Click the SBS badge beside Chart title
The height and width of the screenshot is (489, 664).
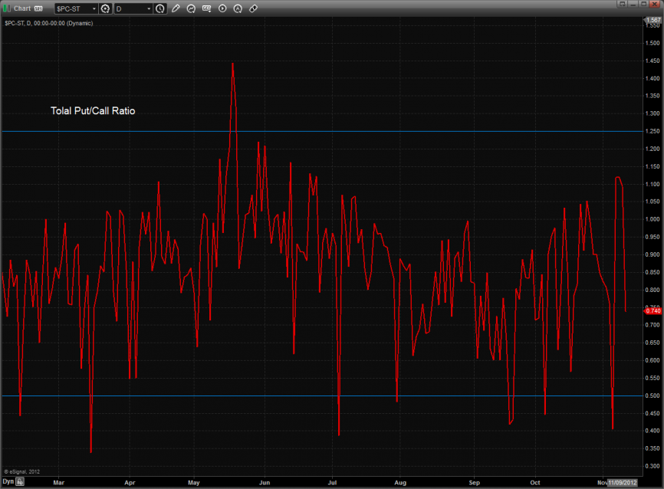coord(38,8)
